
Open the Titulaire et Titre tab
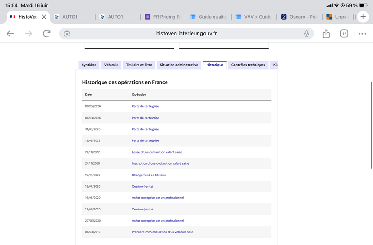(139, 65)
